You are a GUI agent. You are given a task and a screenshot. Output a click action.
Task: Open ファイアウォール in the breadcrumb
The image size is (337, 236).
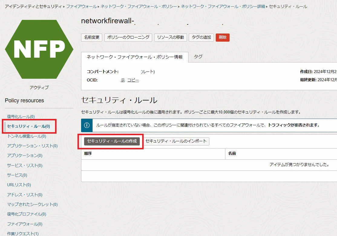point(81,6)
